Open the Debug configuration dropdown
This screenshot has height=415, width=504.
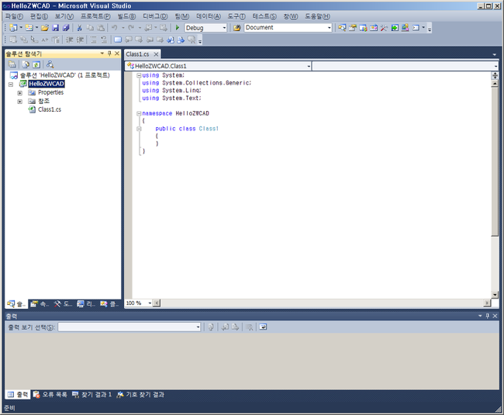click(224, 28)
